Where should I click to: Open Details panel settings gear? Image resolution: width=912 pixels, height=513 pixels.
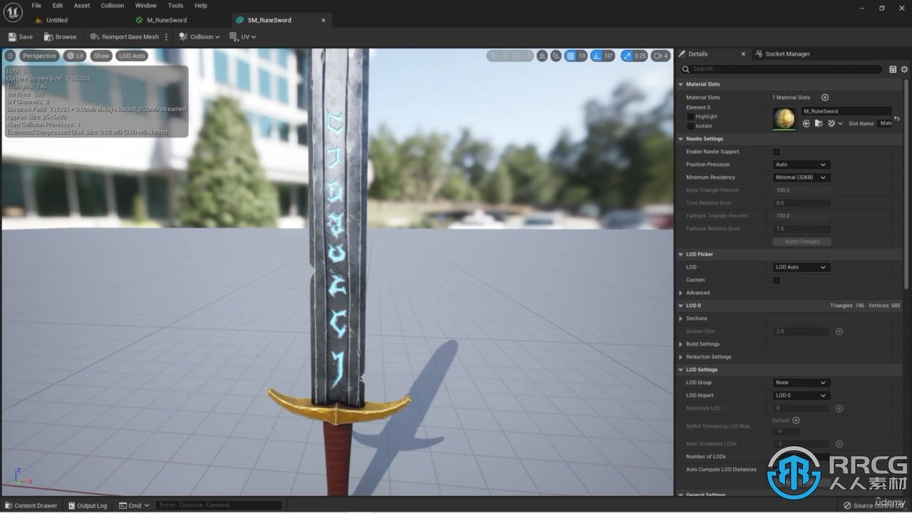[905, 69]
